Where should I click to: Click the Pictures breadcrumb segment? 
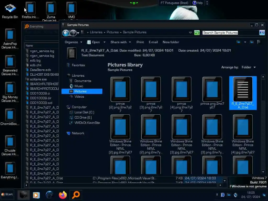(x=113, y=32)
